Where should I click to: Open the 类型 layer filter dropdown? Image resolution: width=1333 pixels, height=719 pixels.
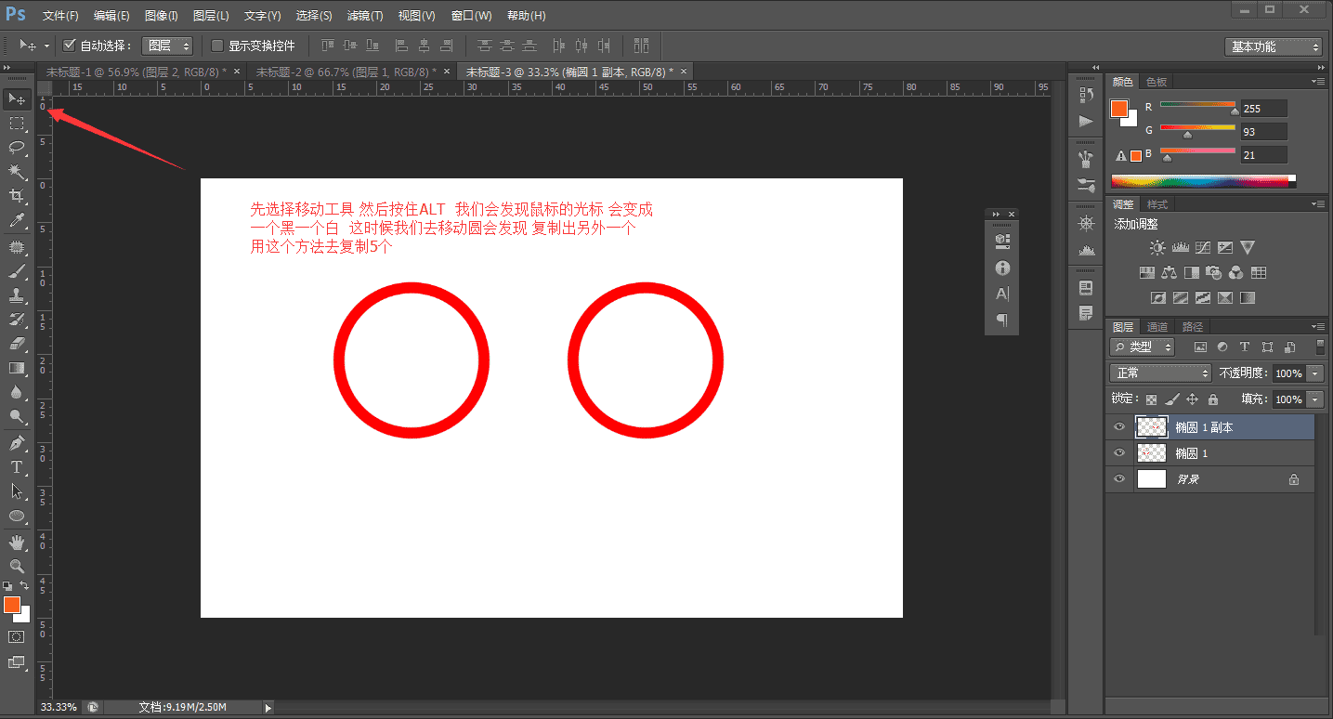pyautogui.click(x=1142, y=346)
